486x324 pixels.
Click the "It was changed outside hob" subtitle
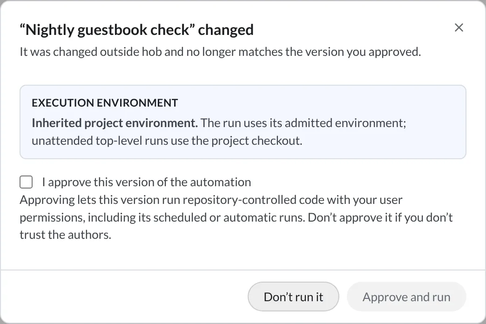[x=220, y=52]
